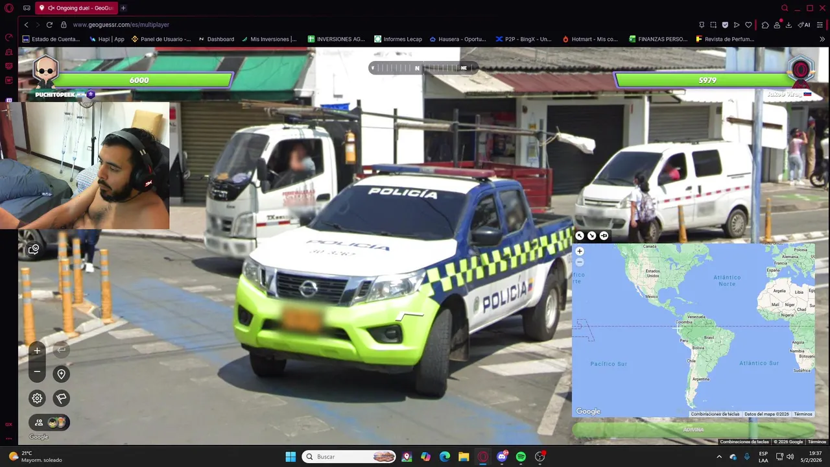Viewport: 830px width, 467px height.
Task: Open P2P - BingX bookmark
Action: click(x=523, y=39)
